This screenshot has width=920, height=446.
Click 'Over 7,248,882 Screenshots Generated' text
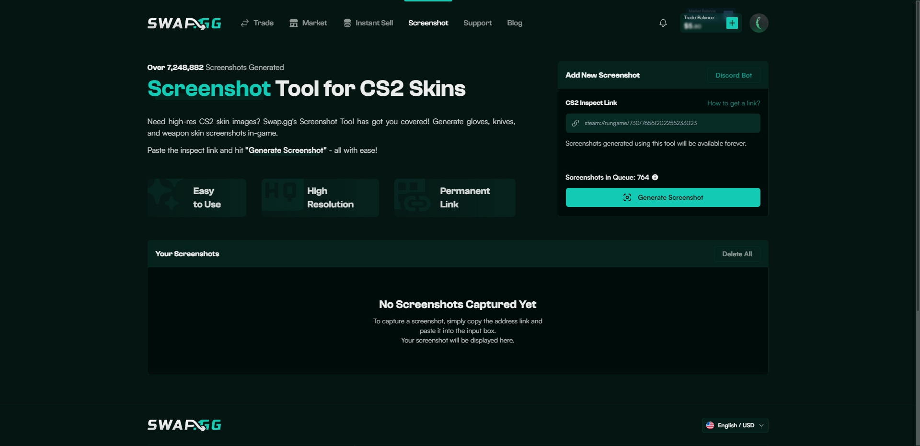pyautogui.click(x=216, y=68)
